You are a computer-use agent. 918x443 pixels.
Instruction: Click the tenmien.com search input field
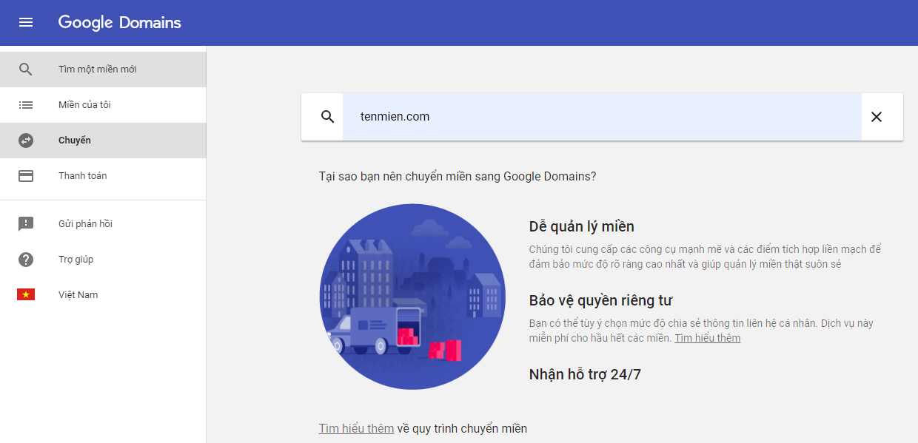(602, 117)
